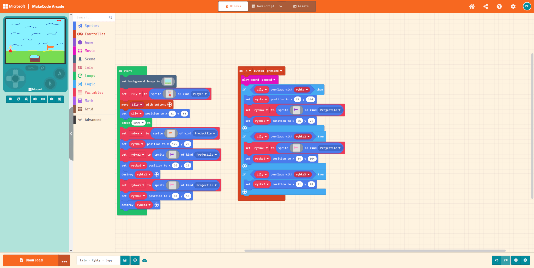Open the Variables category

pos(94,92)
